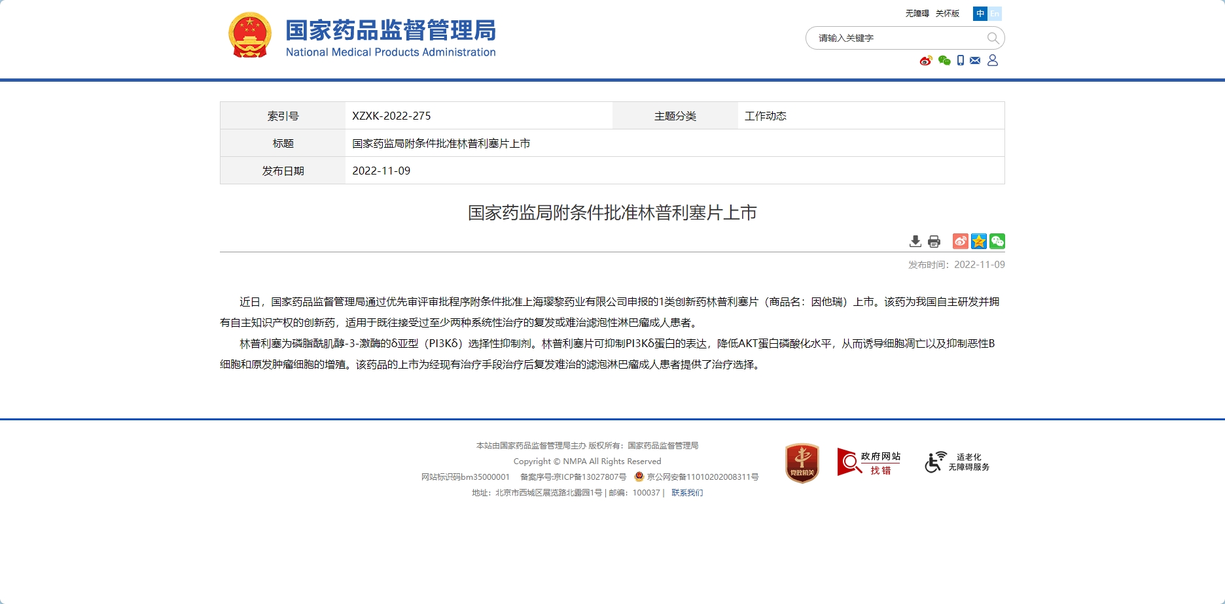Image resolution: width=1225 pixels, height=604 pixels.
Task: Click 网站标识码bm35000001 text
Action: click(x=465, y=477)
